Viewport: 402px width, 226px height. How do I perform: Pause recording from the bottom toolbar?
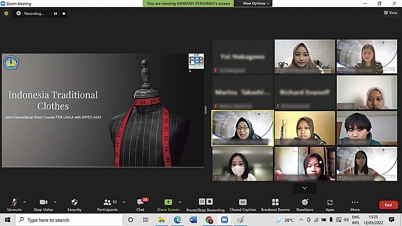(202, 202)
